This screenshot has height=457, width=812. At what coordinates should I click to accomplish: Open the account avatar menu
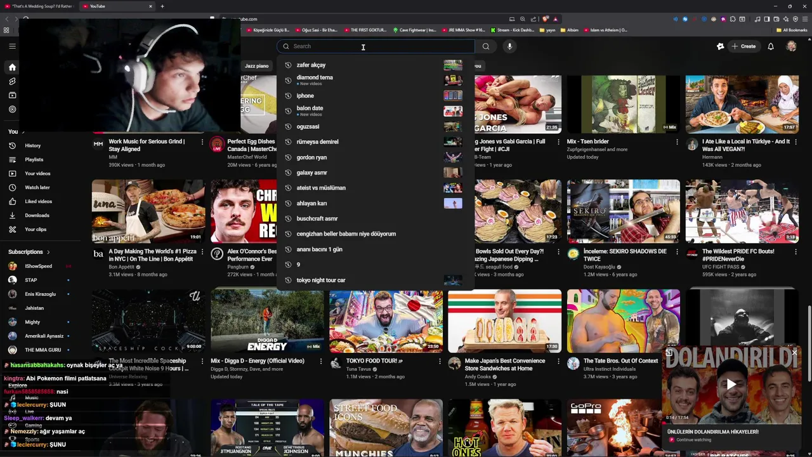(791, 46)
